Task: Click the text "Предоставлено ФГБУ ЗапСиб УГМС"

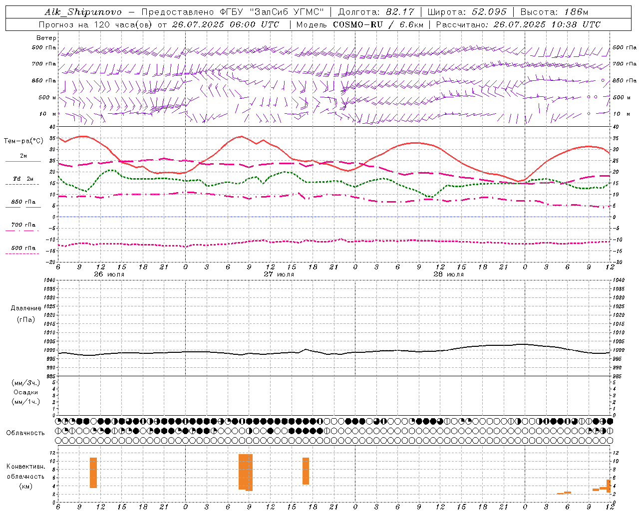Action: (233, 12)
